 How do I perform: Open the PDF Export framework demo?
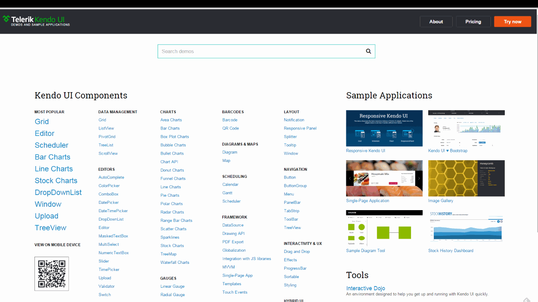tap(232, 242)
